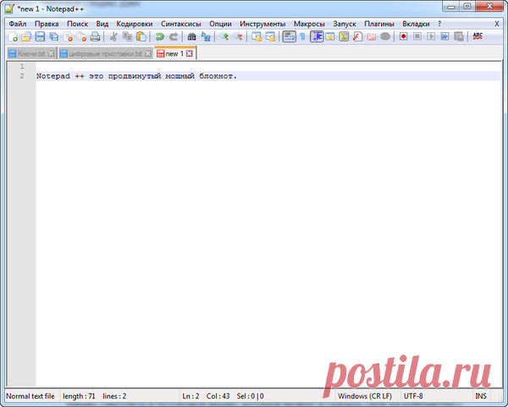Screen dimensions: 508x407
Task: Click the length : 71 status entry
Action: [x=79, y=396]
